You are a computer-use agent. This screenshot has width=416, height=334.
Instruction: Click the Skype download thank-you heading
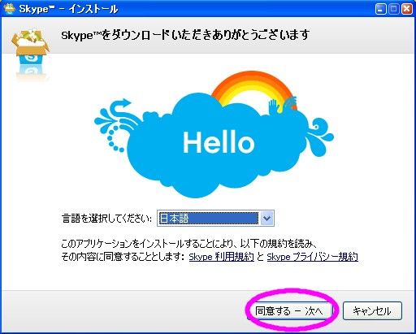tap(185, 35)
